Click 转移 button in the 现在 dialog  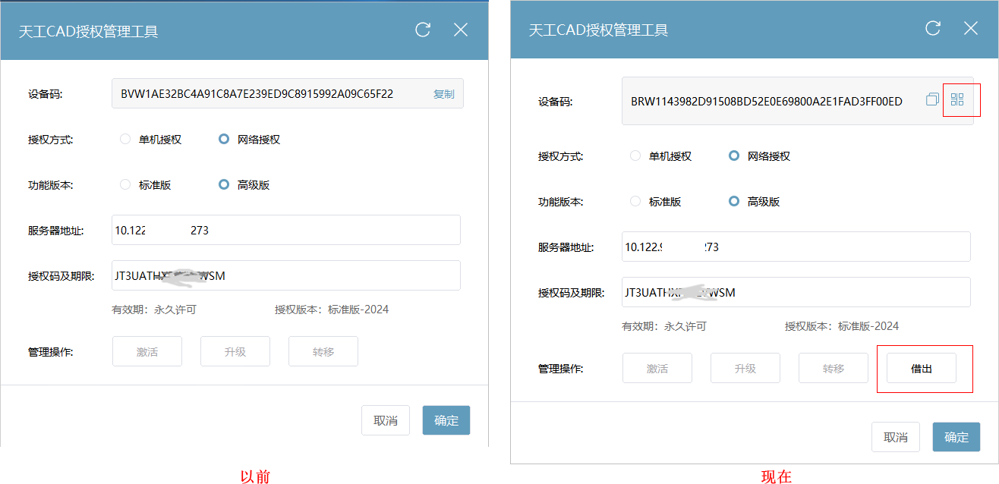pos(834,368)
